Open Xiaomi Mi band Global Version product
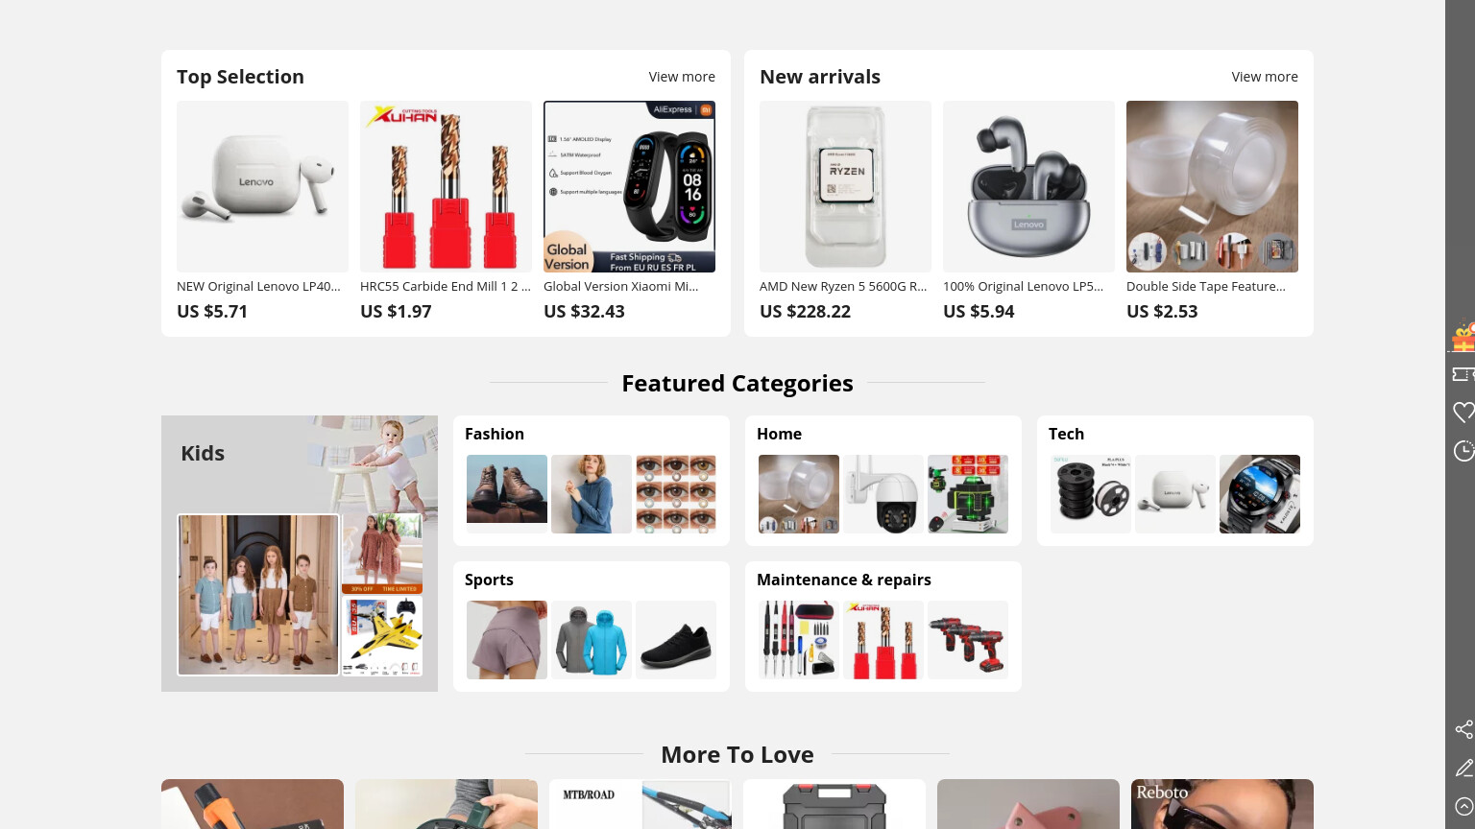1475x829 pixels. tap(629, 186)
